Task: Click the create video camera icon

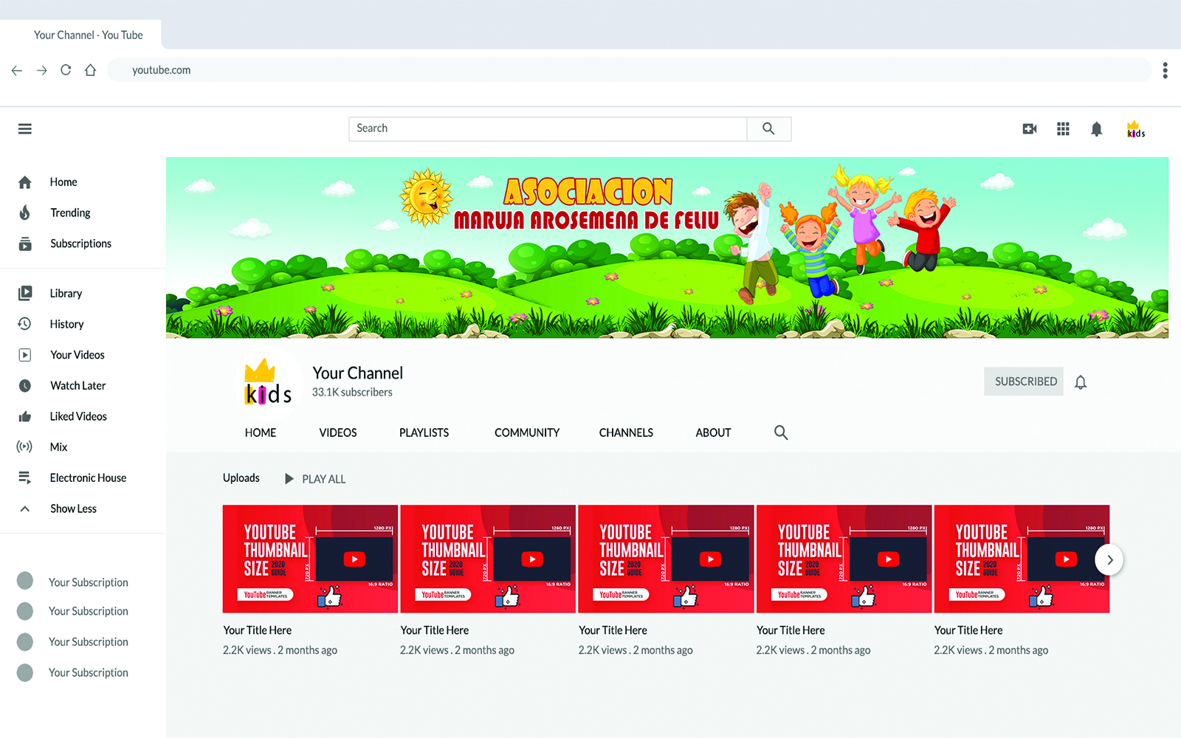Action: (1030, 129)
